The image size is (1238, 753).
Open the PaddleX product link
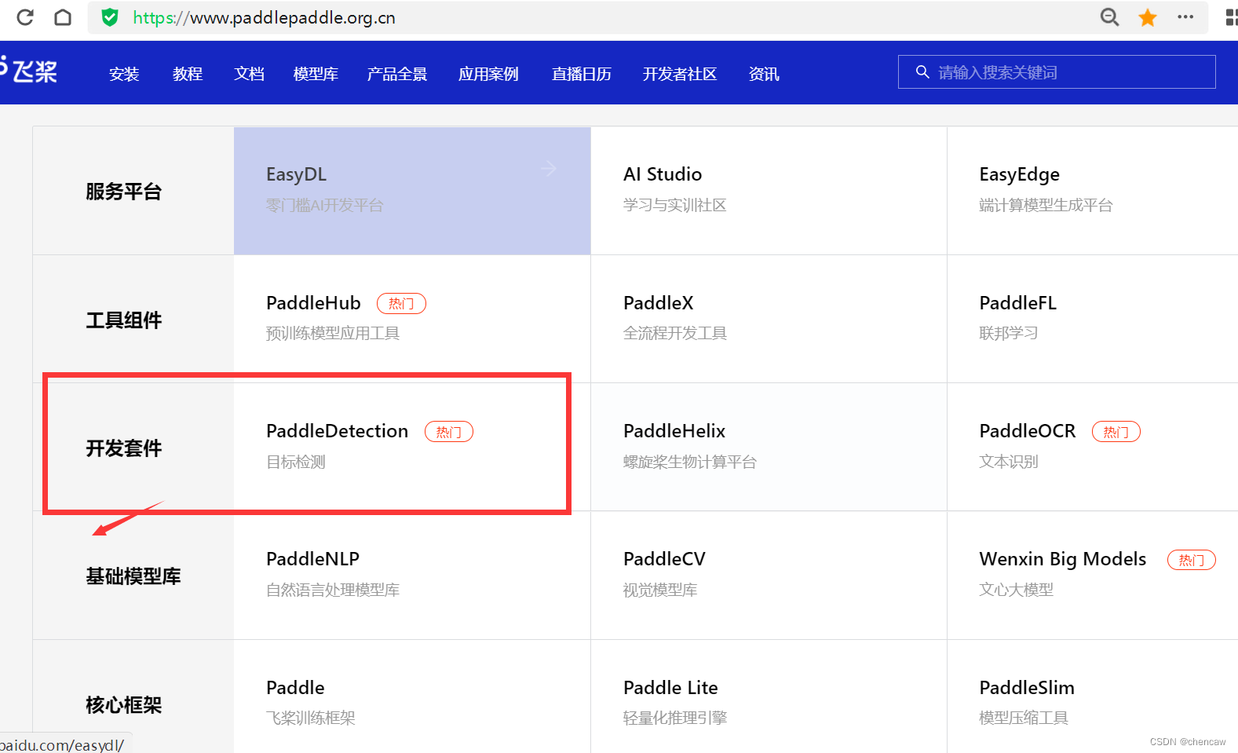tap(658, 303)
